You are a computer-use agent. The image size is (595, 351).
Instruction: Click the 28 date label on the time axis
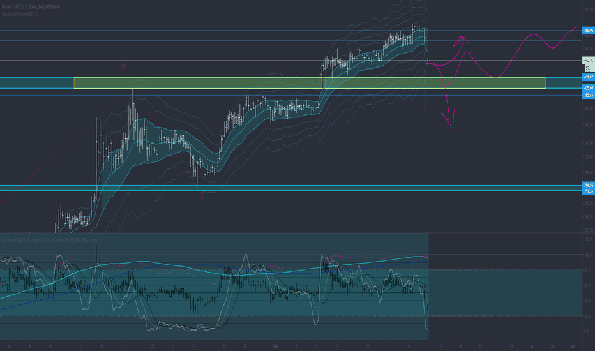[552, 346]
